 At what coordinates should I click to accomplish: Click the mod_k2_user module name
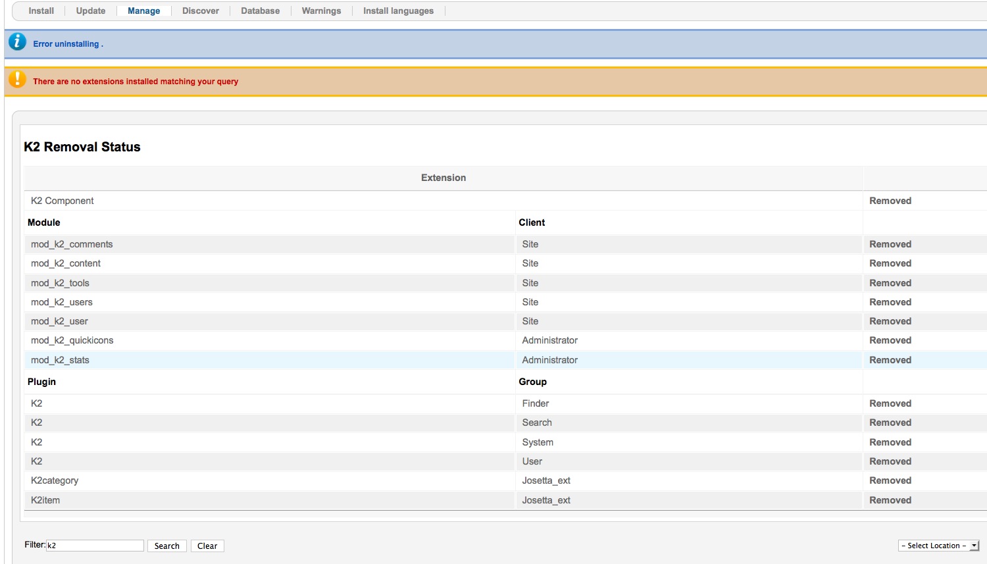pyautogui.click(x=59, y=321)
